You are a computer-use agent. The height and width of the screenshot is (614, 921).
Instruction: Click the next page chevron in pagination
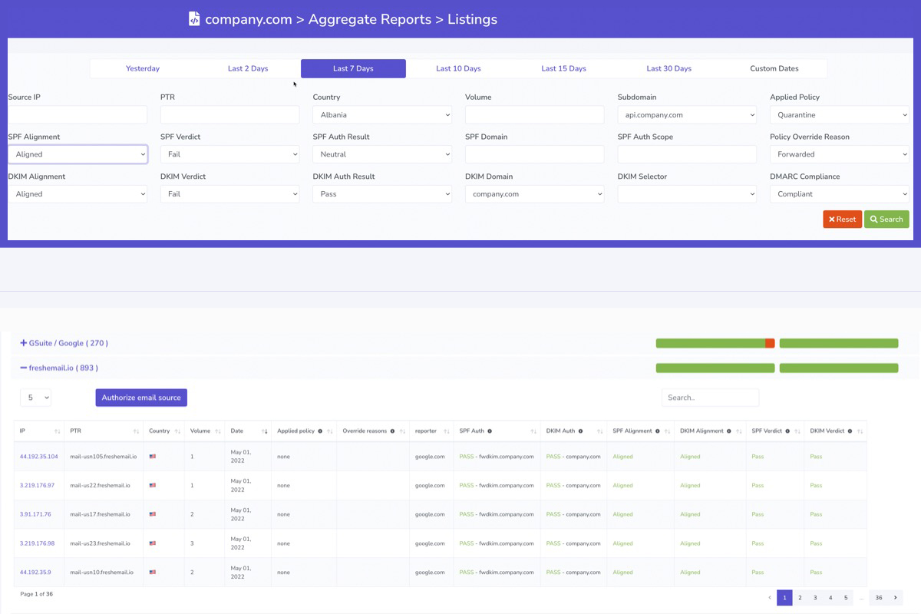tap(895, 597)
